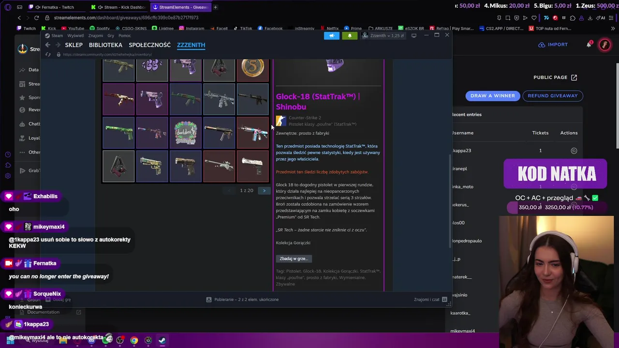This screenshot has width=619, height=348.
Task: Click the Username column header
Action: point(463,133)
